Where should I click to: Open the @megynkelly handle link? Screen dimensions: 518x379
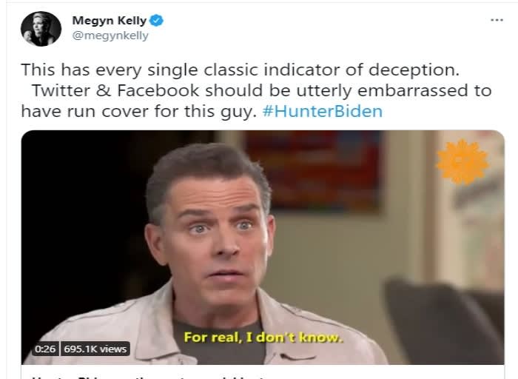point(110,36)
